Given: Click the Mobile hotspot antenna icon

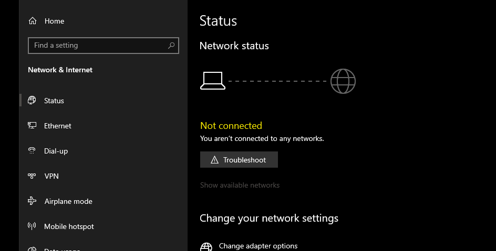Looking at the screenshot, I should pos(32,226).
